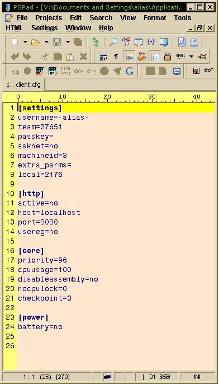219x384 pixels.
Task: Open the HTML menu
Action: point(15,28)
